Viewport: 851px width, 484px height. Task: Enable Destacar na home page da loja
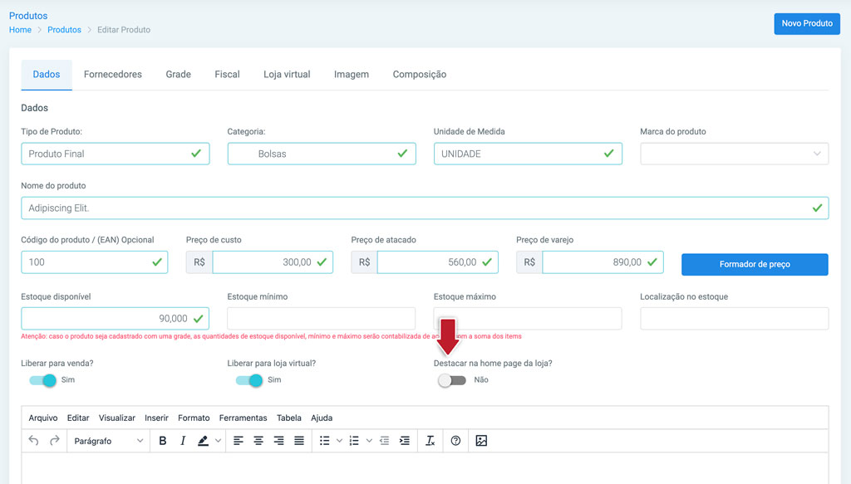(452, 380)
